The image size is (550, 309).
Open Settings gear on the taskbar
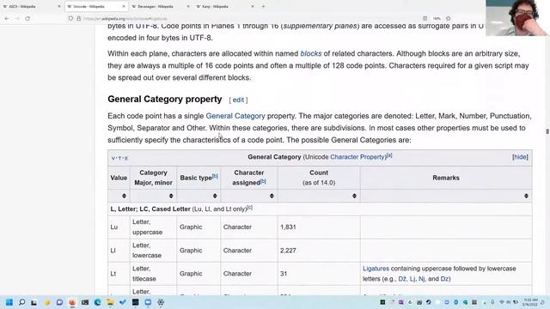(161, 302)
